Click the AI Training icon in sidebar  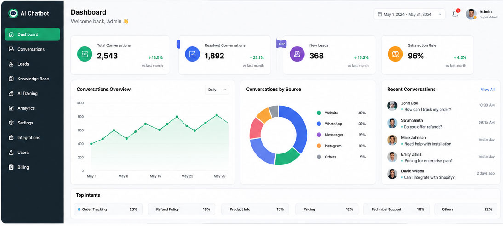pyautogui.click(x=11, y=93)
